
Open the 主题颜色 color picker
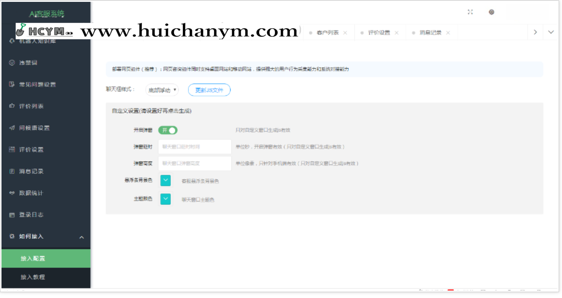pos(165,199)
